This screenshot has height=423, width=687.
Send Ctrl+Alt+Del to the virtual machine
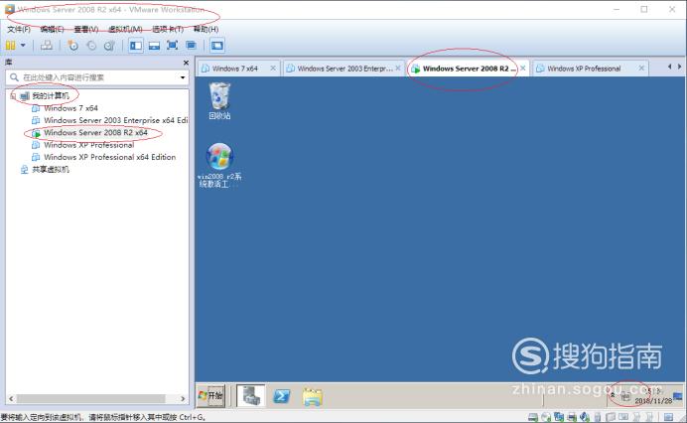point(47,45)
